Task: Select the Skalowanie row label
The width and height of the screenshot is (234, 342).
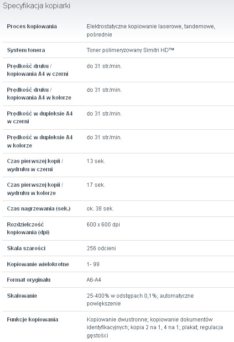Action: pos(22,296)
